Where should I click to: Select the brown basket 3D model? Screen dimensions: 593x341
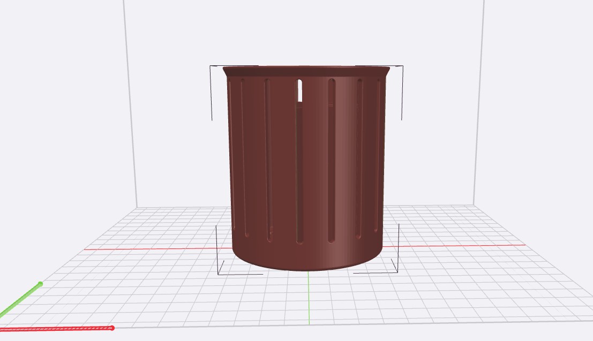[306, 168]
